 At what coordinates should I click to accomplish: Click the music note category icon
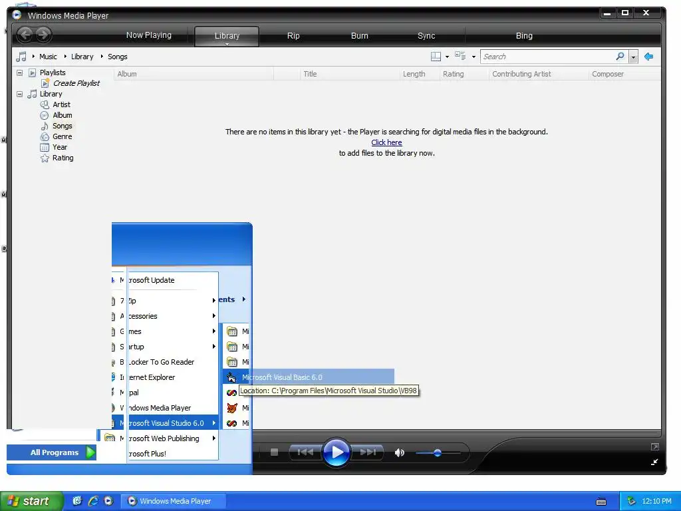coord(21,57)
